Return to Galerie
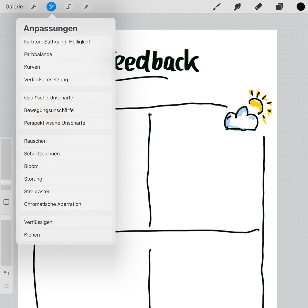 (x=14, y=7)
